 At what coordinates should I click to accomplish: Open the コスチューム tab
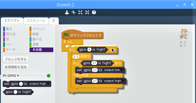(x=36, y=21)
